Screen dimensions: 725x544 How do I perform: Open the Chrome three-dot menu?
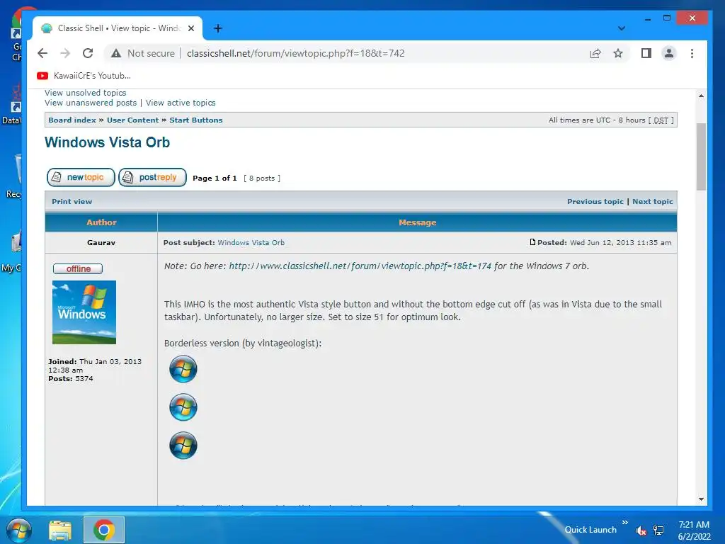coord(692,53)
